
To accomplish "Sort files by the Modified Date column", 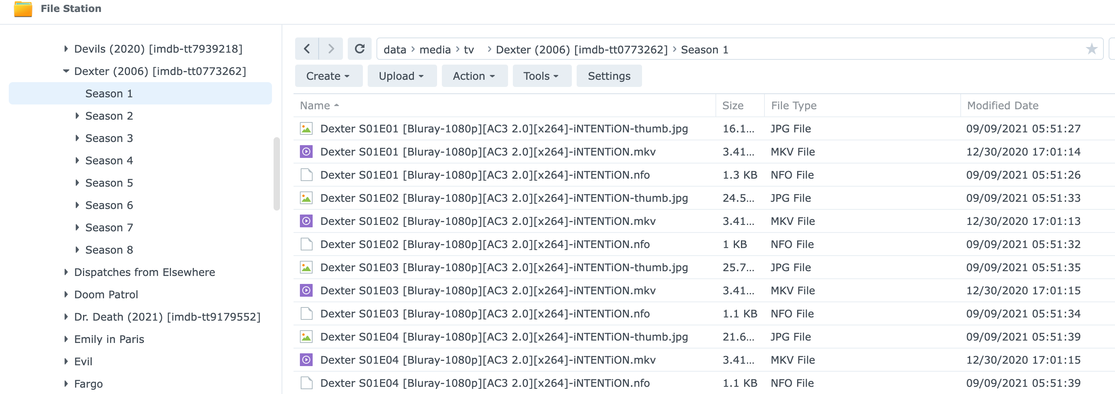I will (x=1038, y=106).
